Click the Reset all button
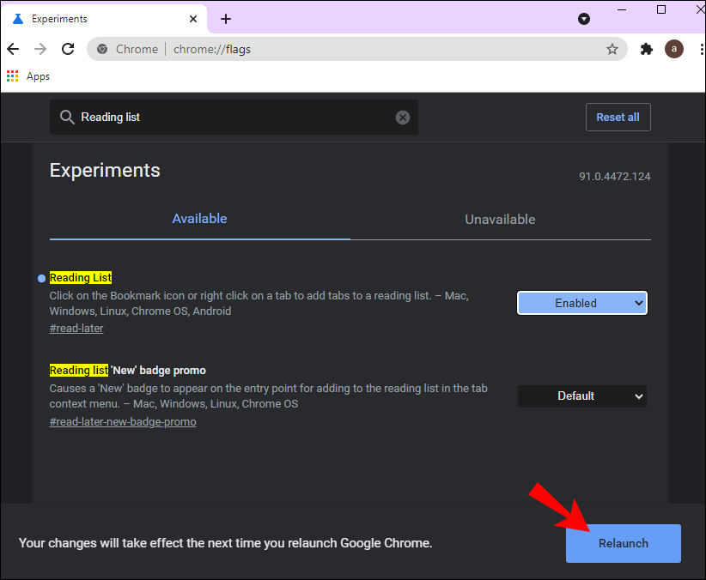Viewport: 706px width, 580px height. 618,118
